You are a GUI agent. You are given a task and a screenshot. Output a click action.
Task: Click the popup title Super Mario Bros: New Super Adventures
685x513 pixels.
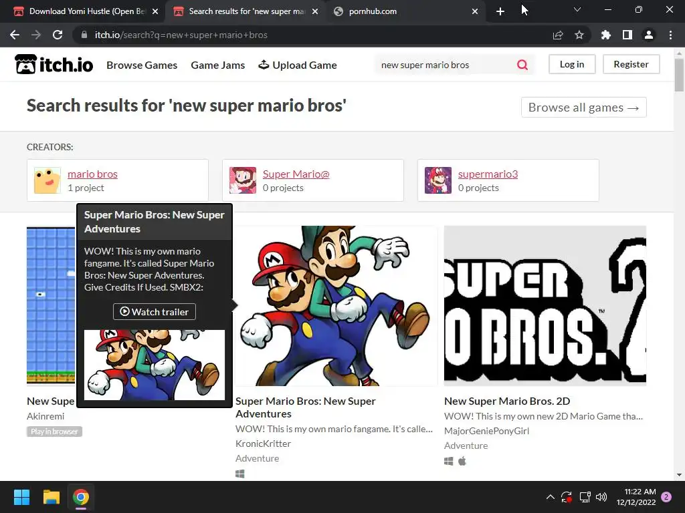(x=155, y=222)
